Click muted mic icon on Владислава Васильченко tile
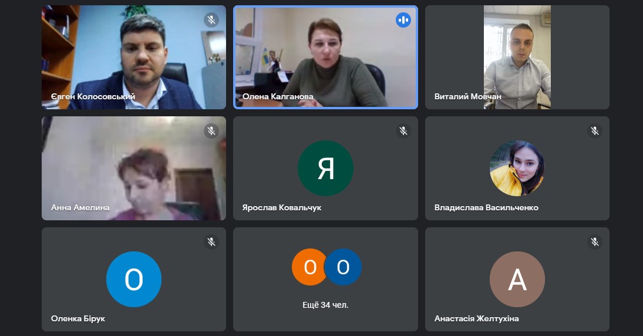Image resolution: width=643 pixels, height=336 pixels. pyautogui.click(x=595, y=131)
